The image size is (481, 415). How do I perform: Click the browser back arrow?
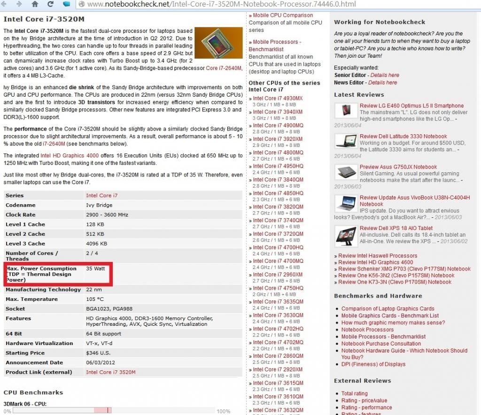[4, 4]
